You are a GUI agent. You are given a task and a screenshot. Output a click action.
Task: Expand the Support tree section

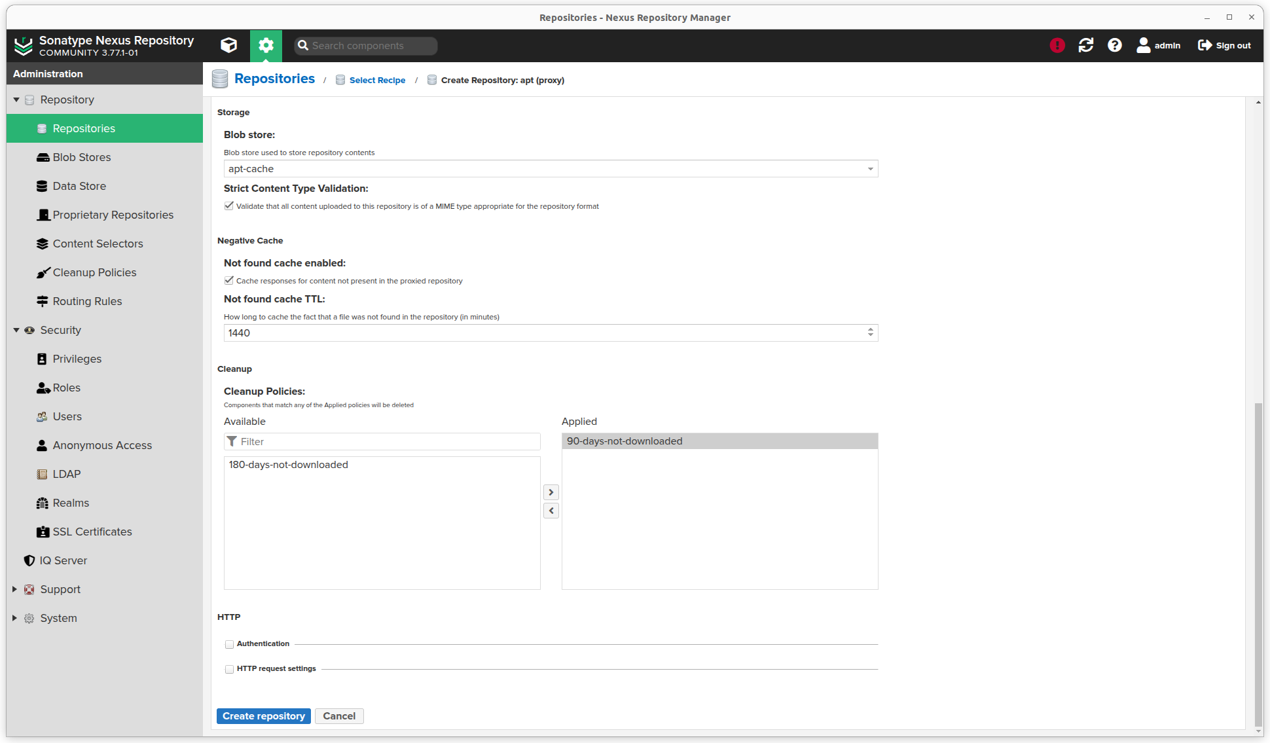(x=14, y=589)
